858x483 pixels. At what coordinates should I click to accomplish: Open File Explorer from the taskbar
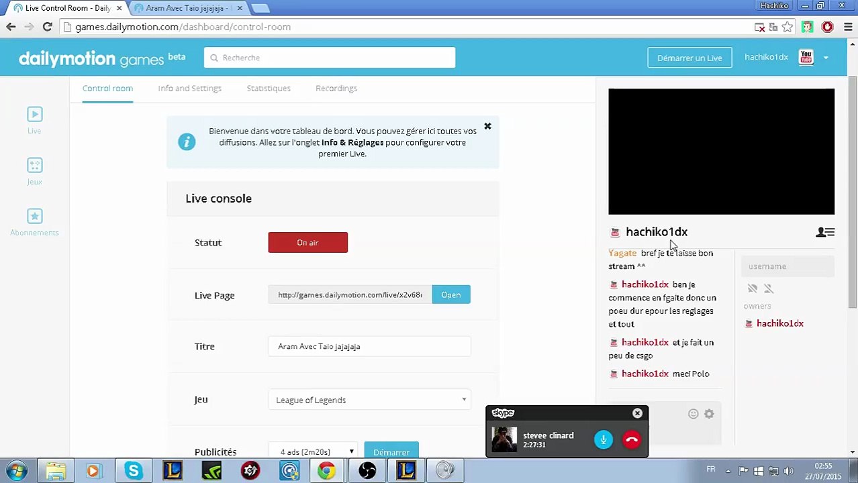[56, 470]
